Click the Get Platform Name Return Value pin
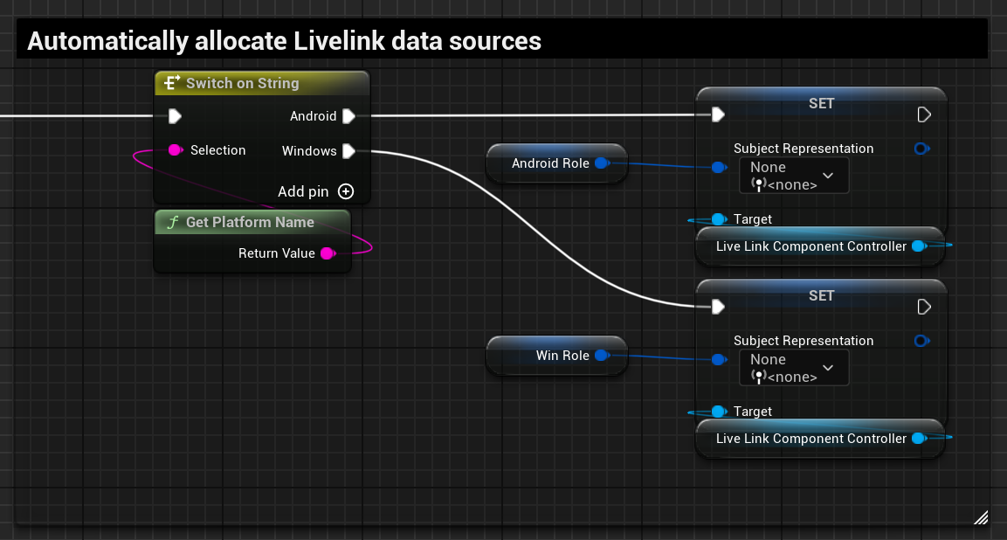Image resolution: width=1007 pixels, height=540 pixels. [327, 253]
